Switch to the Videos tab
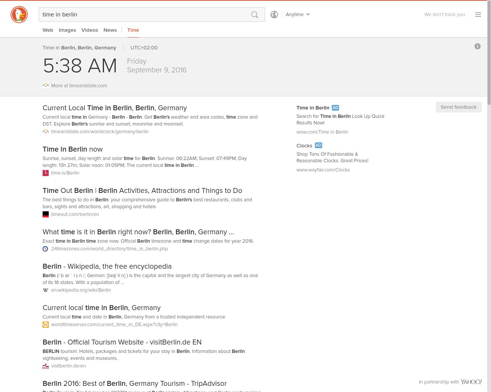This screenshot has height=392, width=491. (89, 30)
